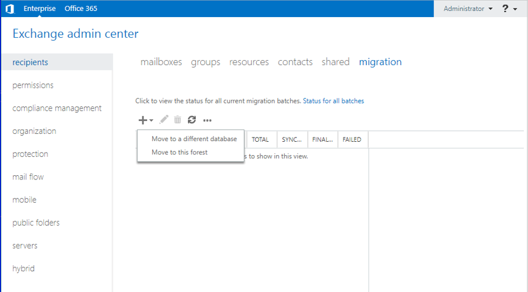Image resolution: width=528 pixels, height=292 pixels.
Task: Open the resources tab
Action: (x=249, y=62)
